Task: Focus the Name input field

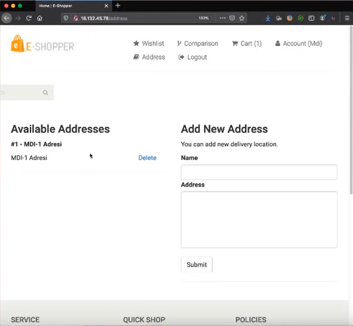Action: (259, 172)
